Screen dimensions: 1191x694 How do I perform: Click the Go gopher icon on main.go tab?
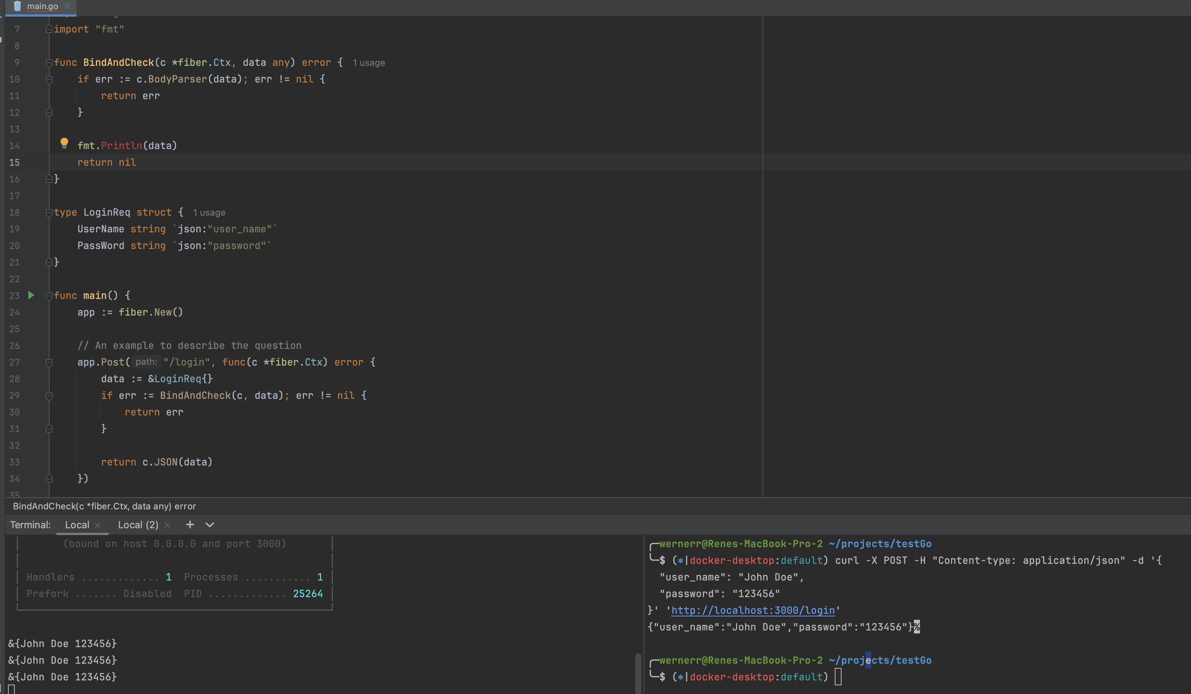[x=17, y=6]
